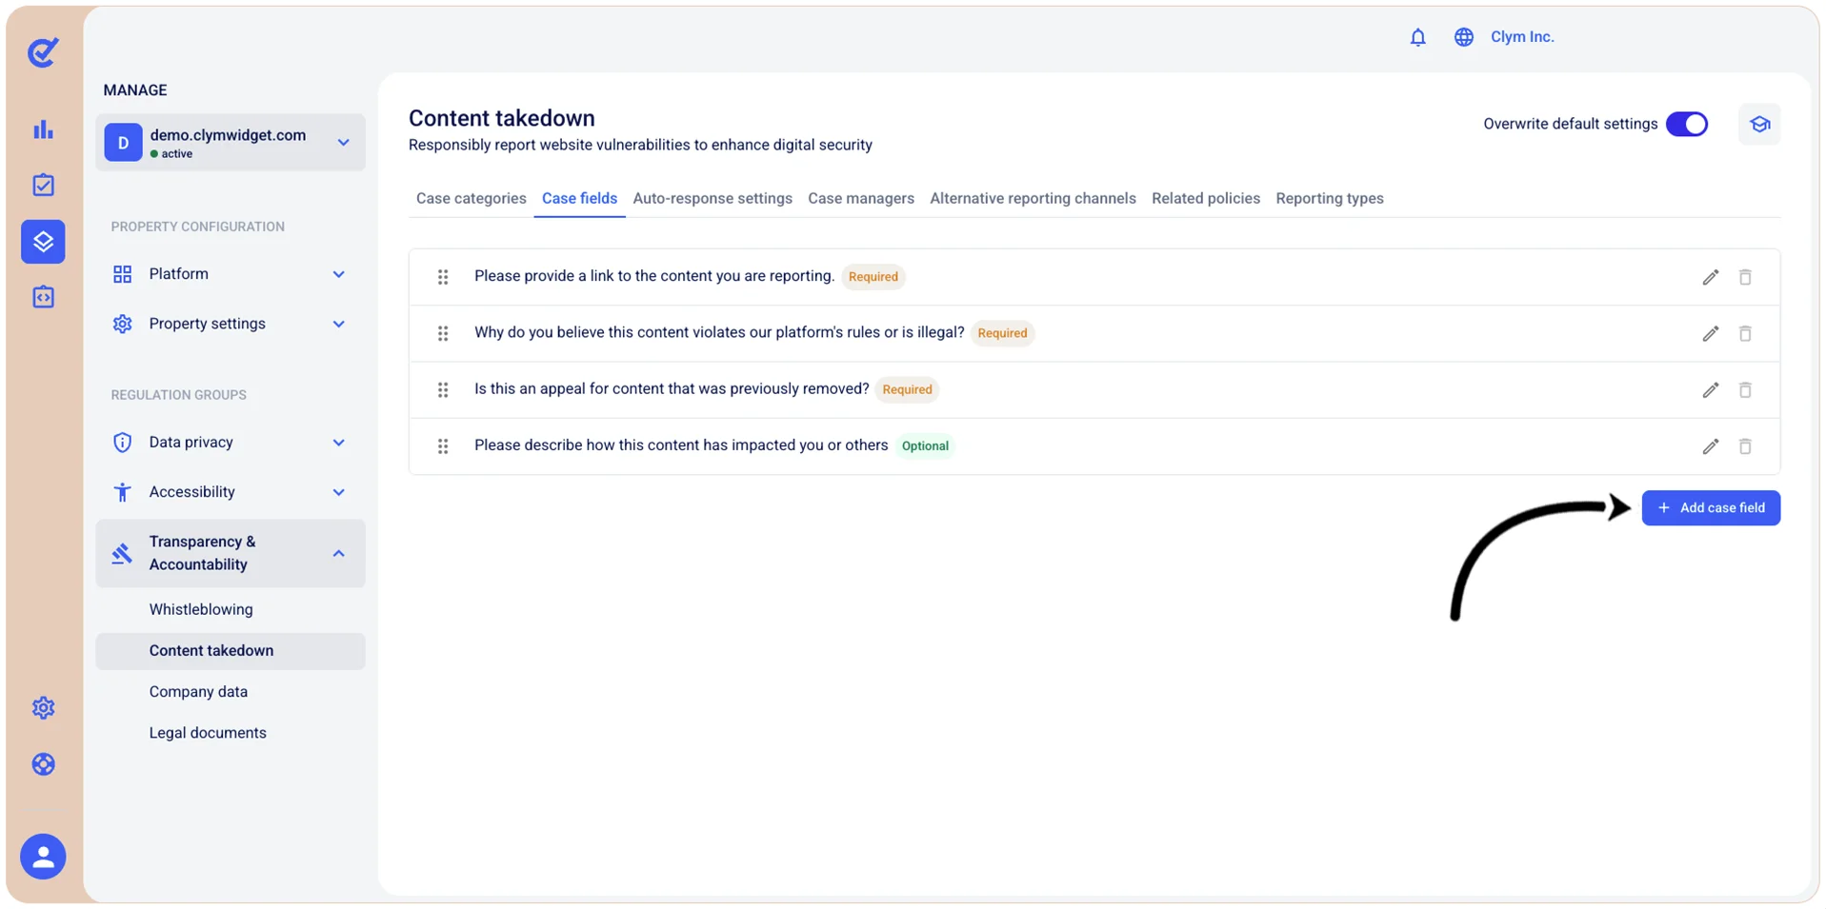Open the tasks checklist icon in sidebar
The width and height of the screenshot is (1826, 909).
click(x=43, y=185)
